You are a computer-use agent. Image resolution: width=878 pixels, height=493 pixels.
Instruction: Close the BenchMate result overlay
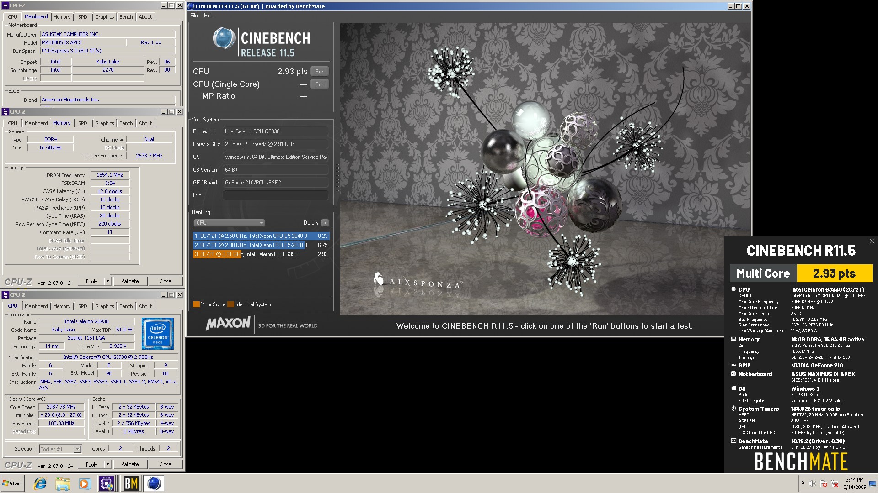coord(872,241)
